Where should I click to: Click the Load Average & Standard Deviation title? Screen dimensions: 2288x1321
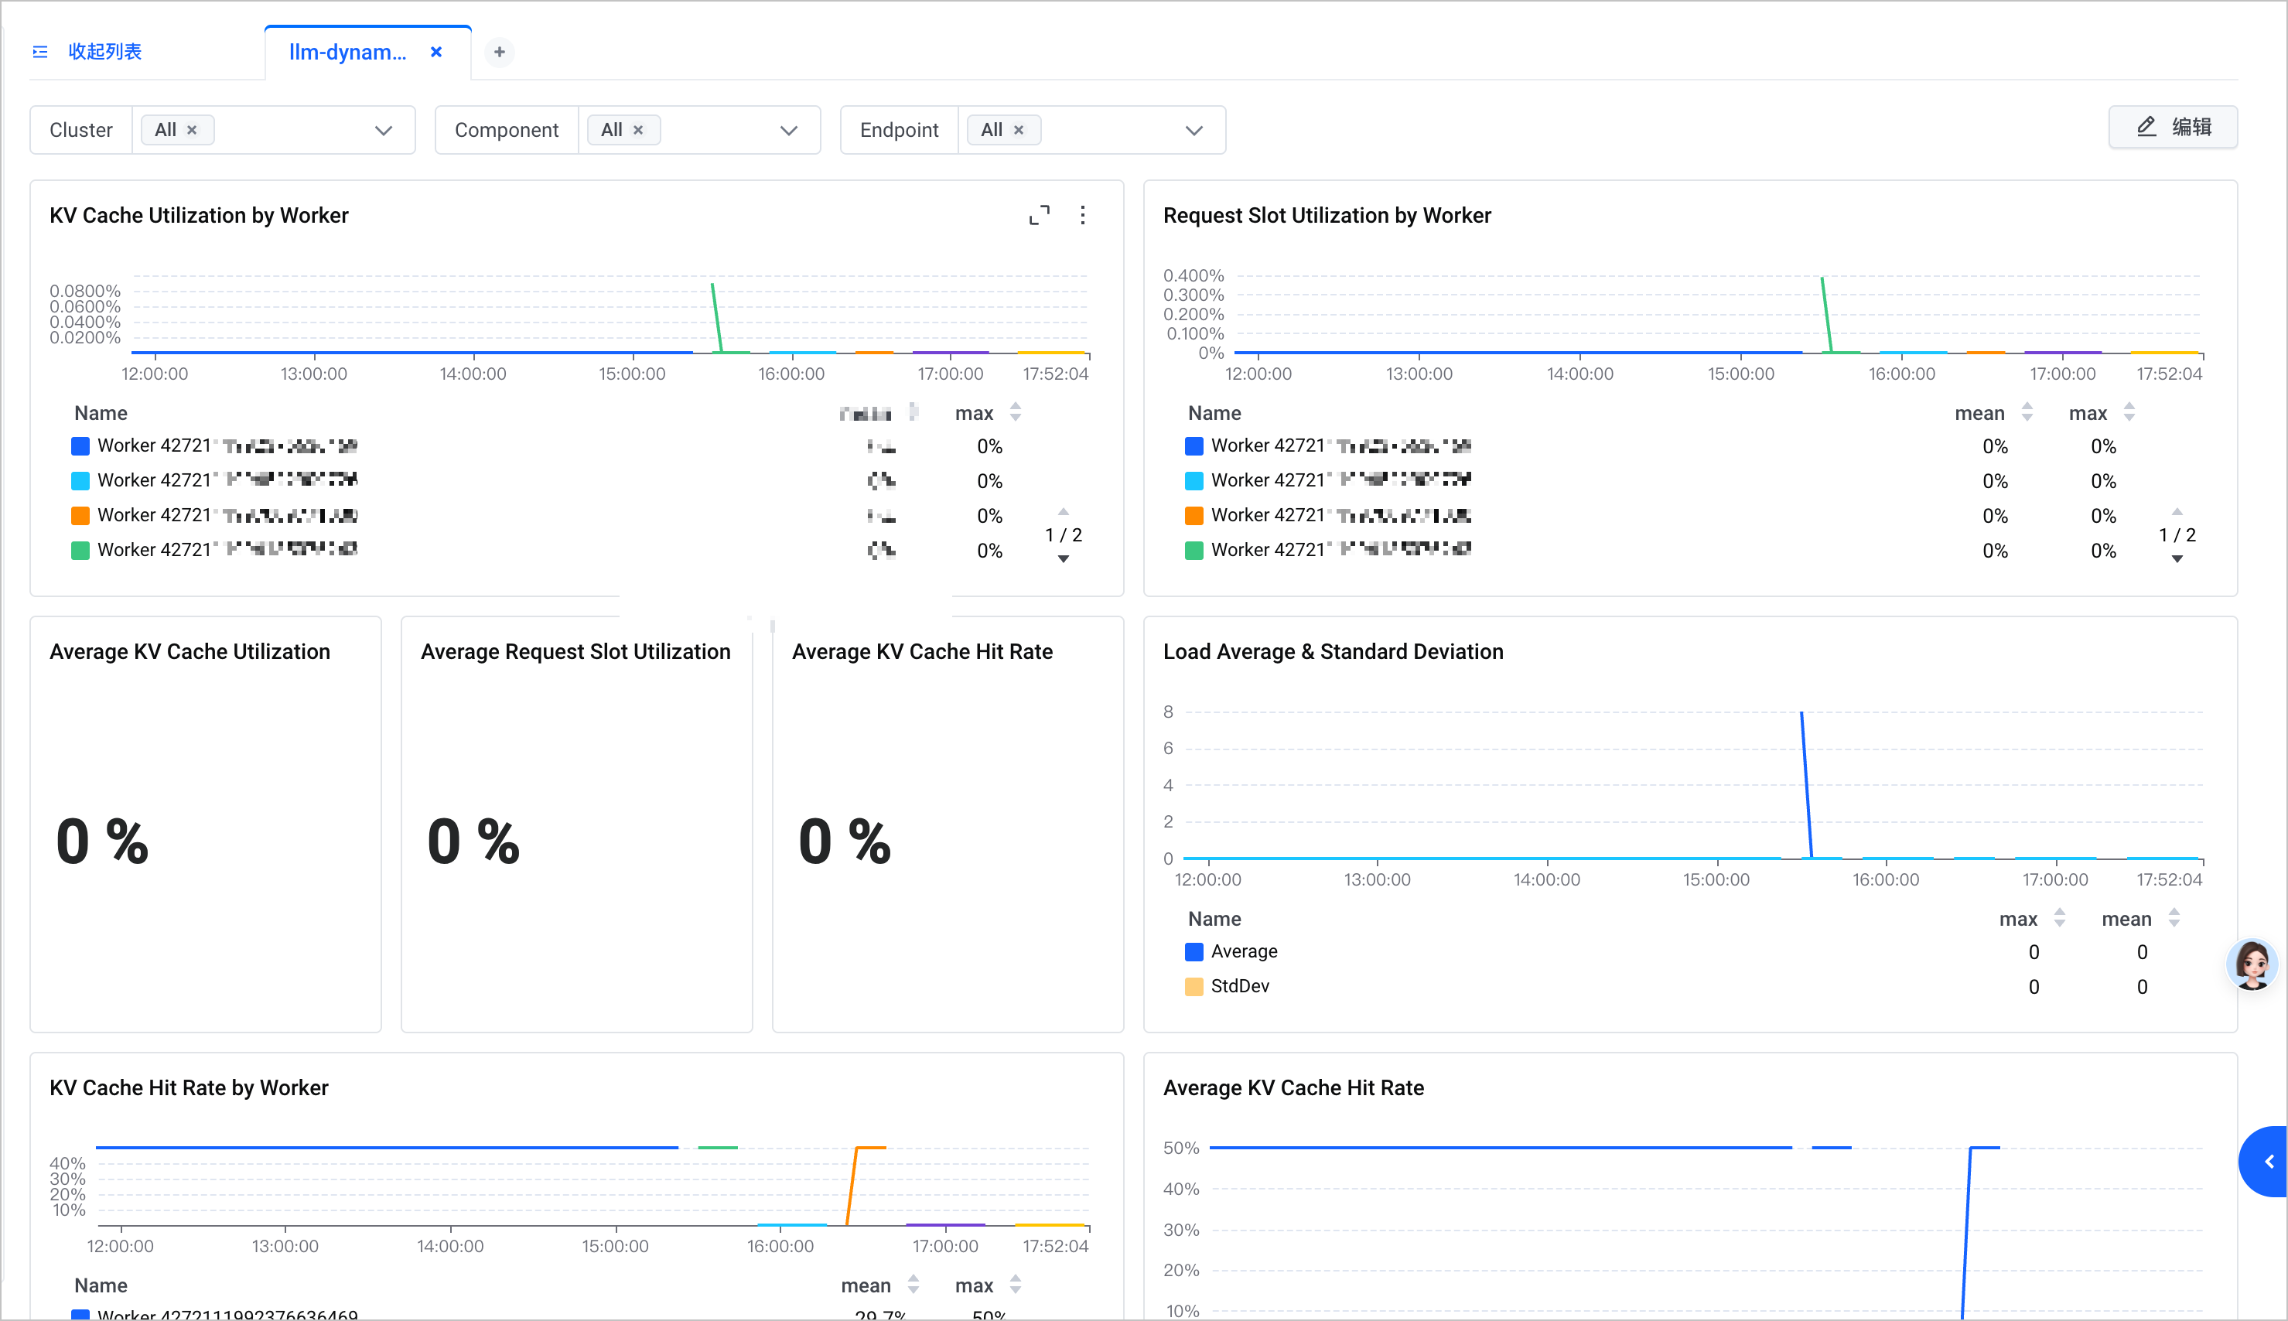[x=1333, y=651]
